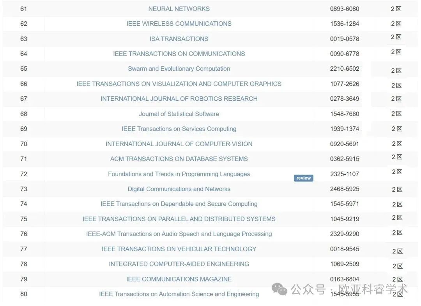Image resolution: width=421 pixels, height=306 pixels.
Task: Click the 2区 rank in IEEE VEHICULAR TECHNOLOGY row
Action: coord(398,252)
